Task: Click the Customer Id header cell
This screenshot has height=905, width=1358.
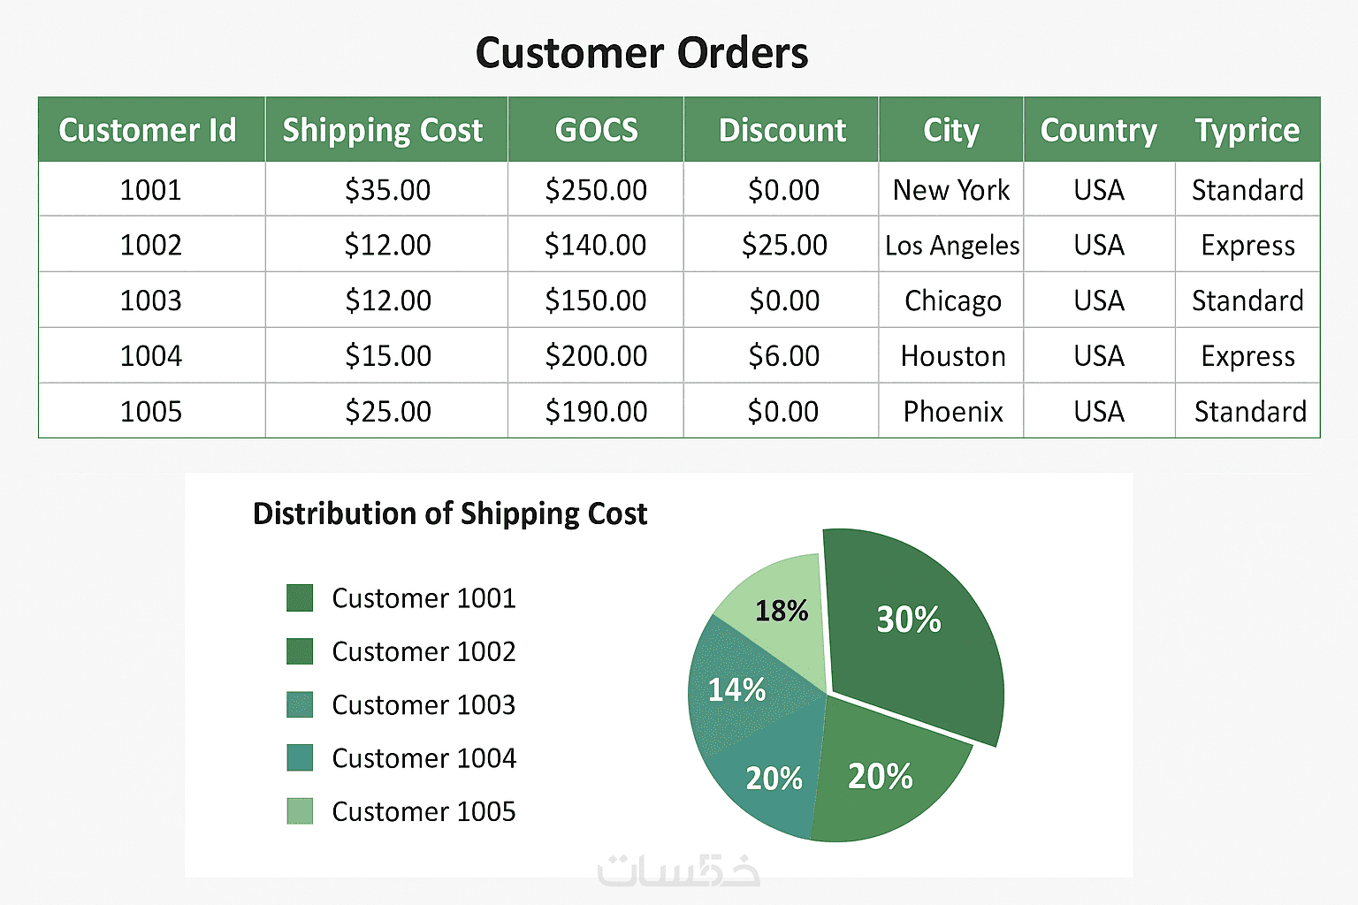Action: pos(148,130)
